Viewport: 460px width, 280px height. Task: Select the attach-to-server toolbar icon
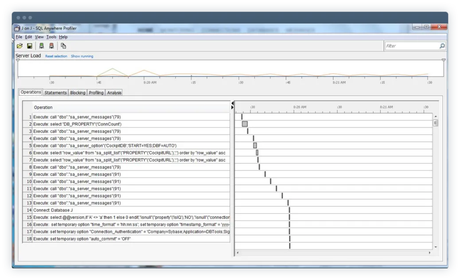pyautogui.click(x=41, y=45)
